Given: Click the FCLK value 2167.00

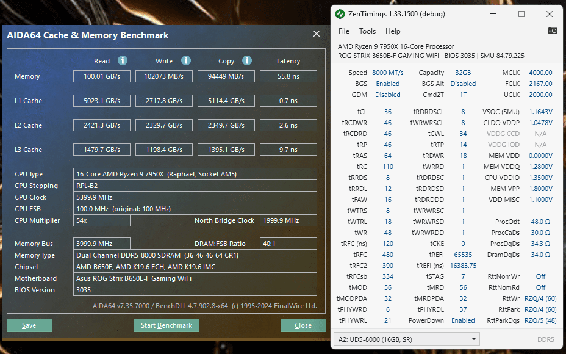Looking at the screenshot, I should click(540, 84).
